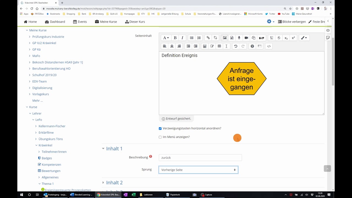
Task: Align text right
Action: click(179, 46)
